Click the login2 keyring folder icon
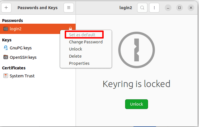 coord(5,29)
